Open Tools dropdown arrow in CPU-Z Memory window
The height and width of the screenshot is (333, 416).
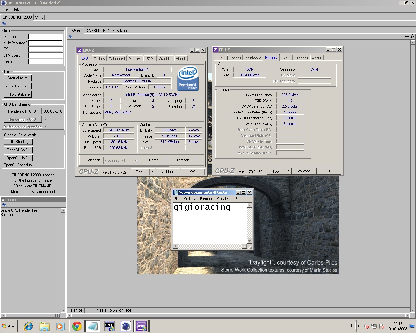click(288, 171)
